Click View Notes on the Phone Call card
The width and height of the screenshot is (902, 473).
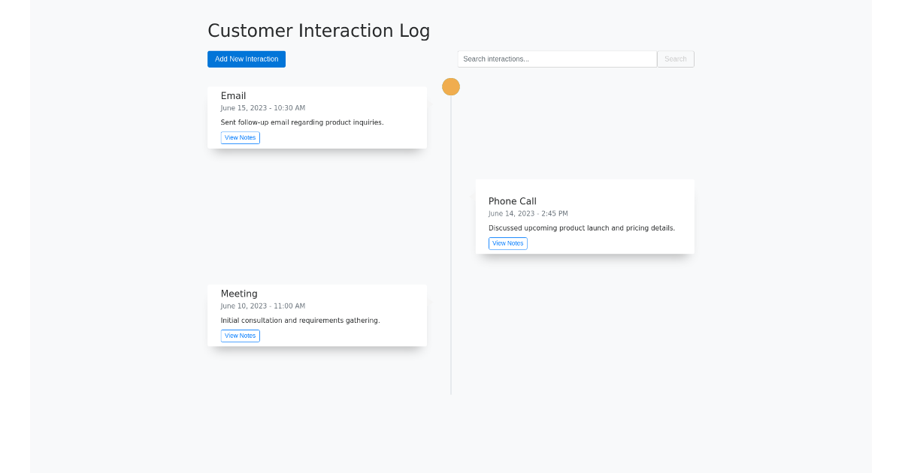pos(507,243)
